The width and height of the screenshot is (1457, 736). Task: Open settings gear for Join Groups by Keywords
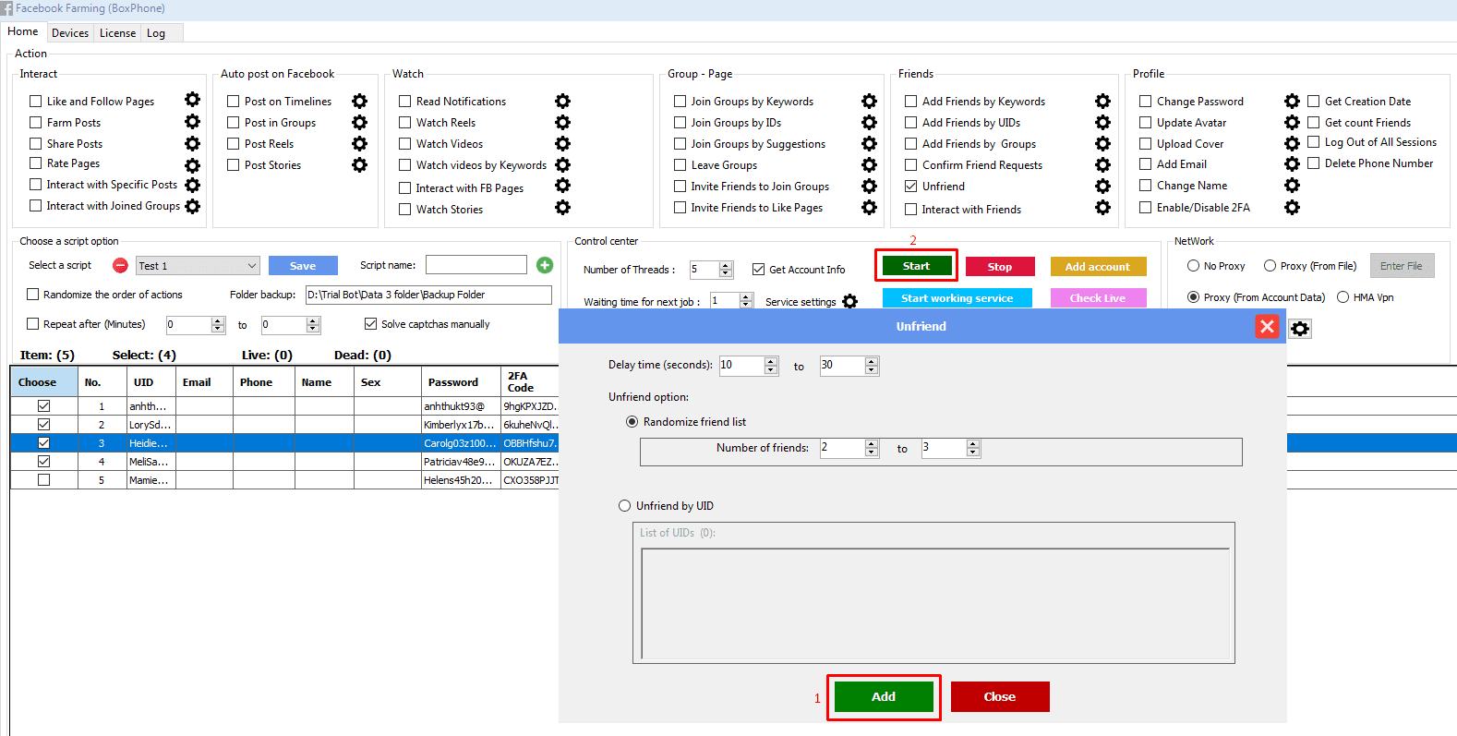point(869,101)
